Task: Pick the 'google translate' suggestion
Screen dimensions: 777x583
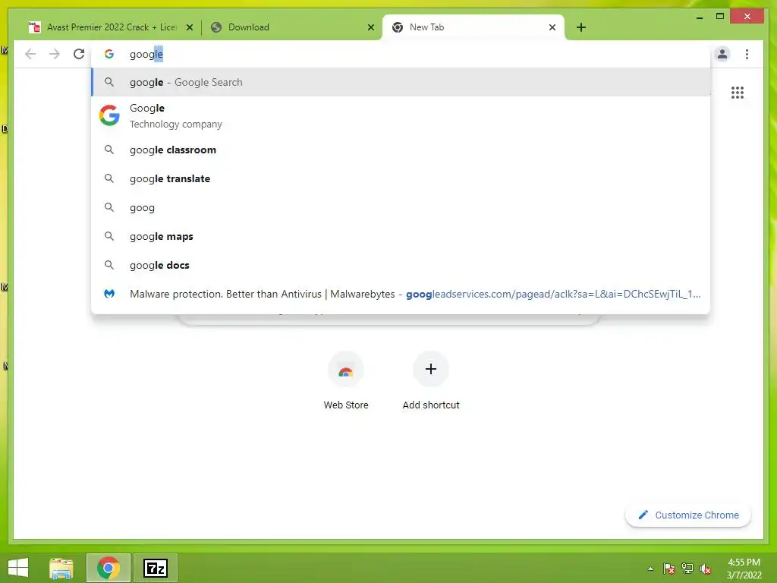Action: pyautogui.click(x=401, y=178)
